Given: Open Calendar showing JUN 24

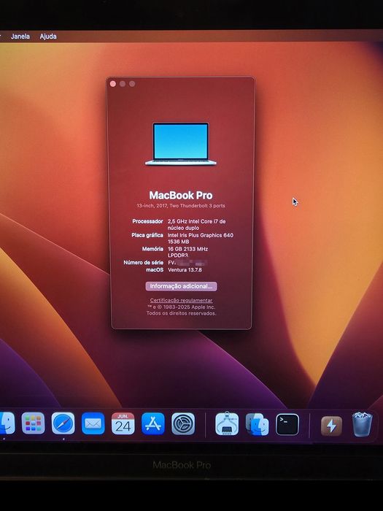Looking at the screenshot, I should click(x=123, y=423).
